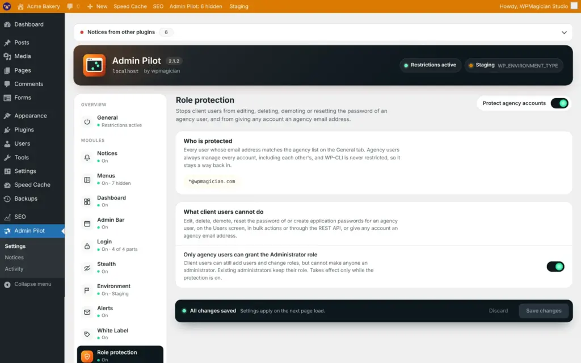Click the Settings sliders icon in sidebar

tap(7, 171)
